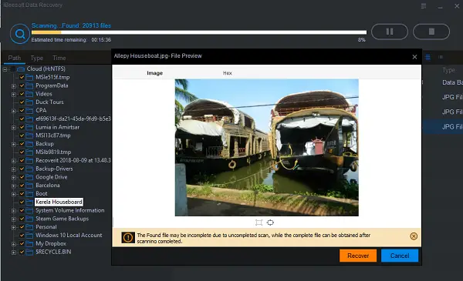Click the Type column header
The height and width of the screenshot is (281, 463).
(x=448, y=70)
